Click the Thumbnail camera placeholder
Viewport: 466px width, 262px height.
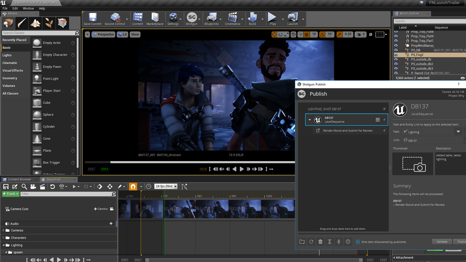[x=412, y=164]
